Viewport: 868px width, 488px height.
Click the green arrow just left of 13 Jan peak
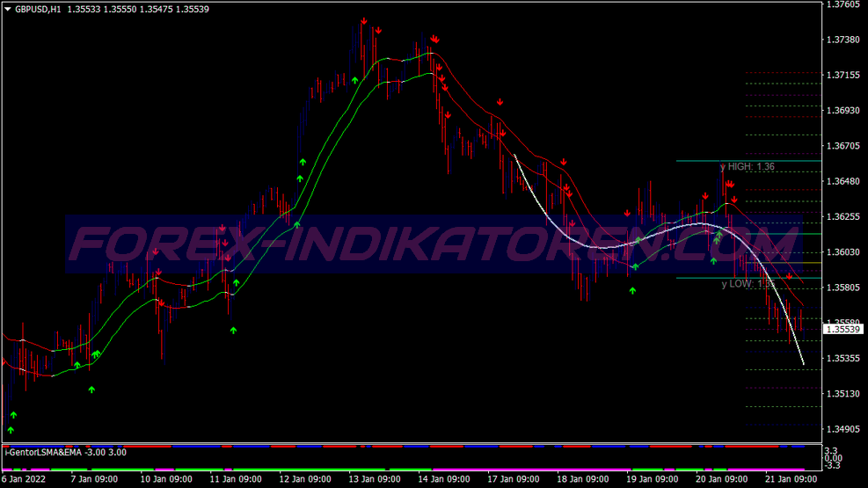(355, 80)
